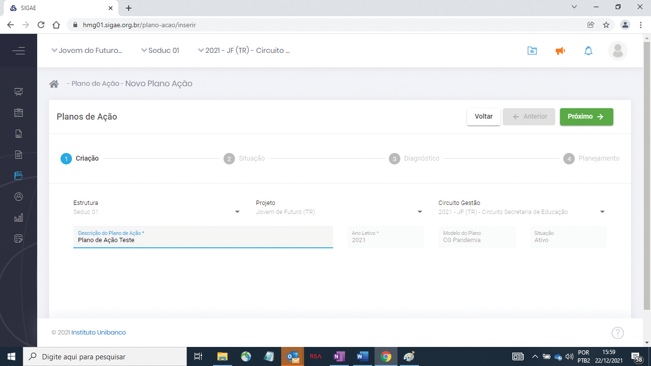Go back in browser history
This screenshot has height=366, width=651.
(10, 25)
